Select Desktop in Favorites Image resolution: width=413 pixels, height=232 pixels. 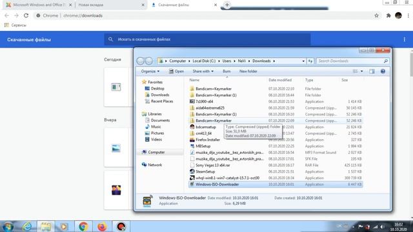[155, 89]
